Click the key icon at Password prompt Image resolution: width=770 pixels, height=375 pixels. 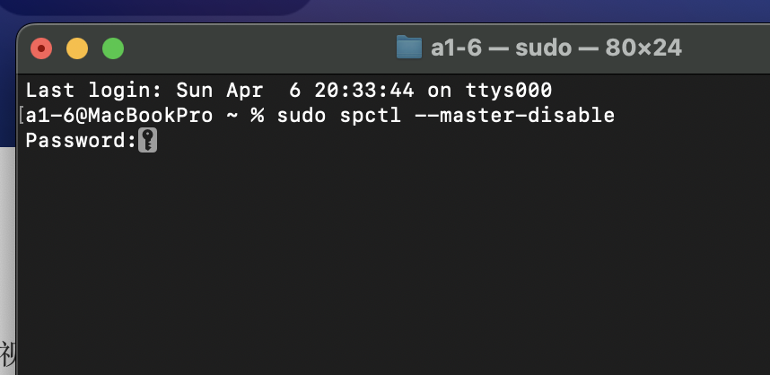pyautogui.click(x=147, y=140)
